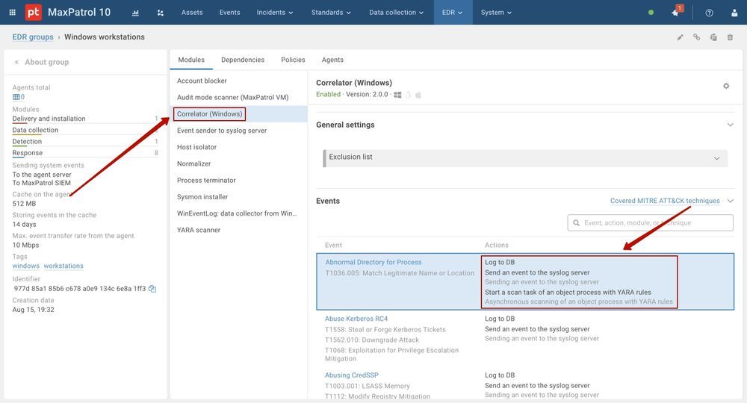Click T1036.005 Match Legitimate Name technique
This screenshot has height=403, width=747.
tap(400, 273)
